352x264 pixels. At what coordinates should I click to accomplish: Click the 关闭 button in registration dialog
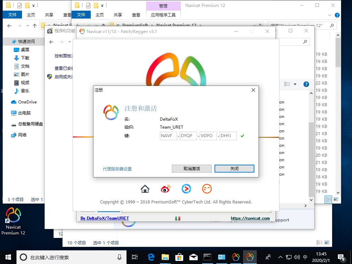pos(234,168)
